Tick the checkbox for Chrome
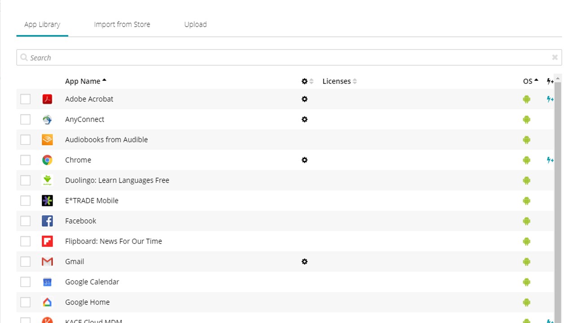Viewport: 575px width, 323px height. [x=26, y=160]
